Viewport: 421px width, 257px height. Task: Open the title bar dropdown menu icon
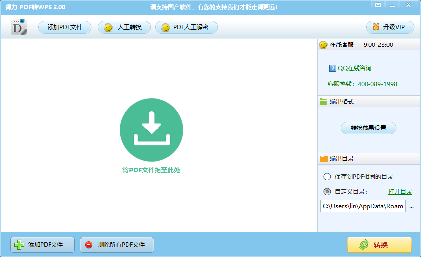[378, 5]
